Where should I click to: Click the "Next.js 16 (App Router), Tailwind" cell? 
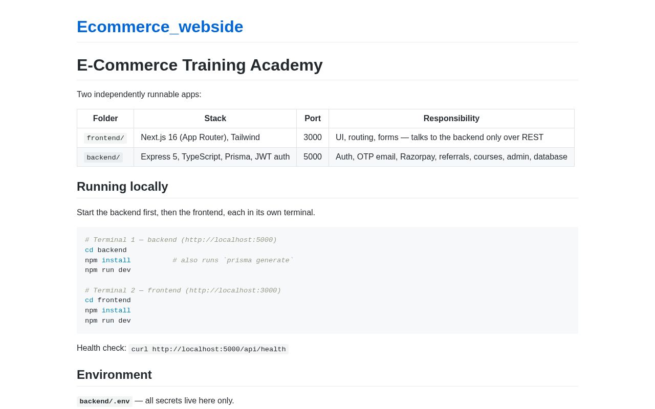[x=215, y=138]
